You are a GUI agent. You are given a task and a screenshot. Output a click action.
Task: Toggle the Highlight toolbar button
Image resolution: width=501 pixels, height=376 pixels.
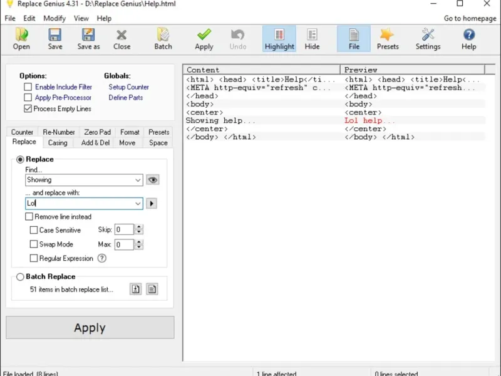tap(279, 39)
